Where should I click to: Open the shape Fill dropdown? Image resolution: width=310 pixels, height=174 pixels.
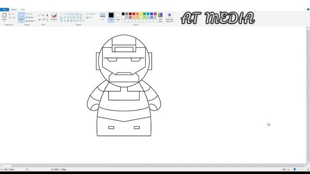pyautogui.click(x=90, y=17)
